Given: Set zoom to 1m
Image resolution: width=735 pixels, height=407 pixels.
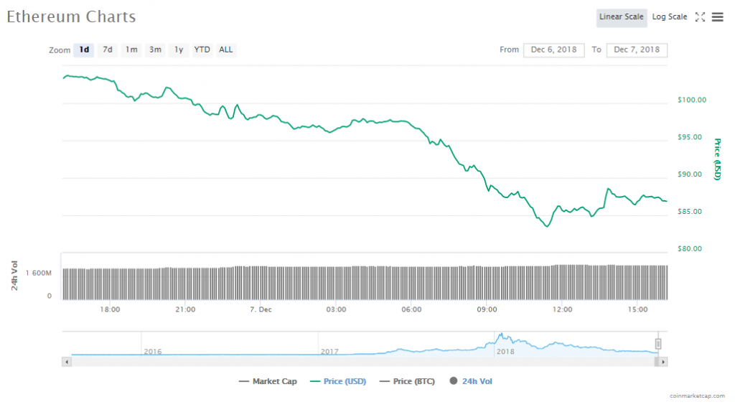Looking at the screenshot, I should [131, 50].
